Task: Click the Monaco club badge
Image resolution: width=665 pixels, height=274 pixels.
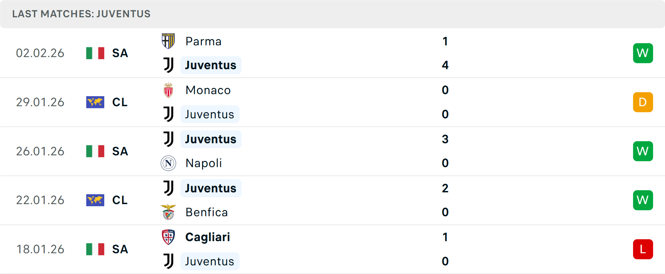Action: coord(168,90)
